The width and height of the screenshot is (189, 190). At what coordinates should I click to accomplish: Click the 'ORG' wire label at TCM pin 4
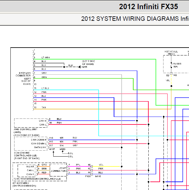coord(44,164)
